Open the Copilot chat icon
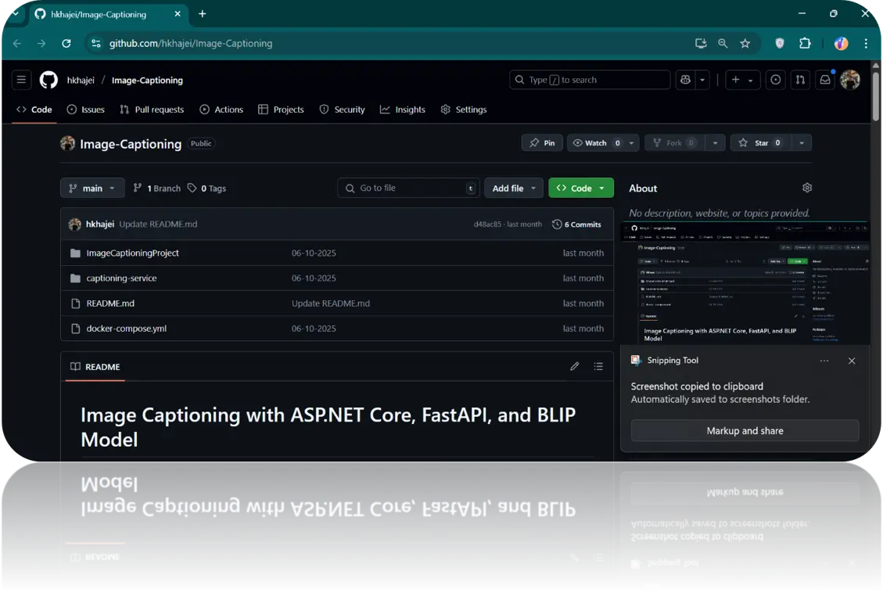The height and width of the screenshot is (614, 883). point(686,80)
